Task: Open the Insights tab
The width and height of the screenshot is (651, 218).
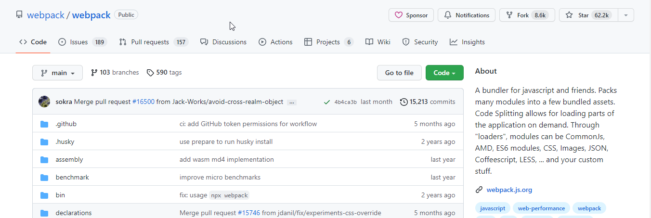Action: coord(467,42)
